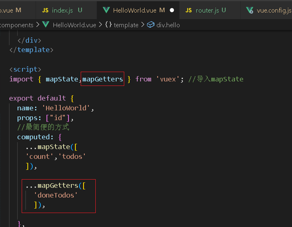Open the components breadcrumb dropdown

[x=17, y=25]
